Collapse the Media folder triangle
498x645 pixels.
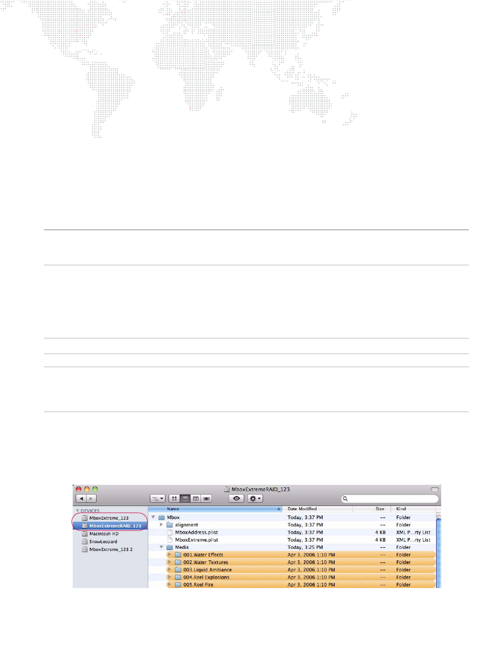tap(161, 547)
